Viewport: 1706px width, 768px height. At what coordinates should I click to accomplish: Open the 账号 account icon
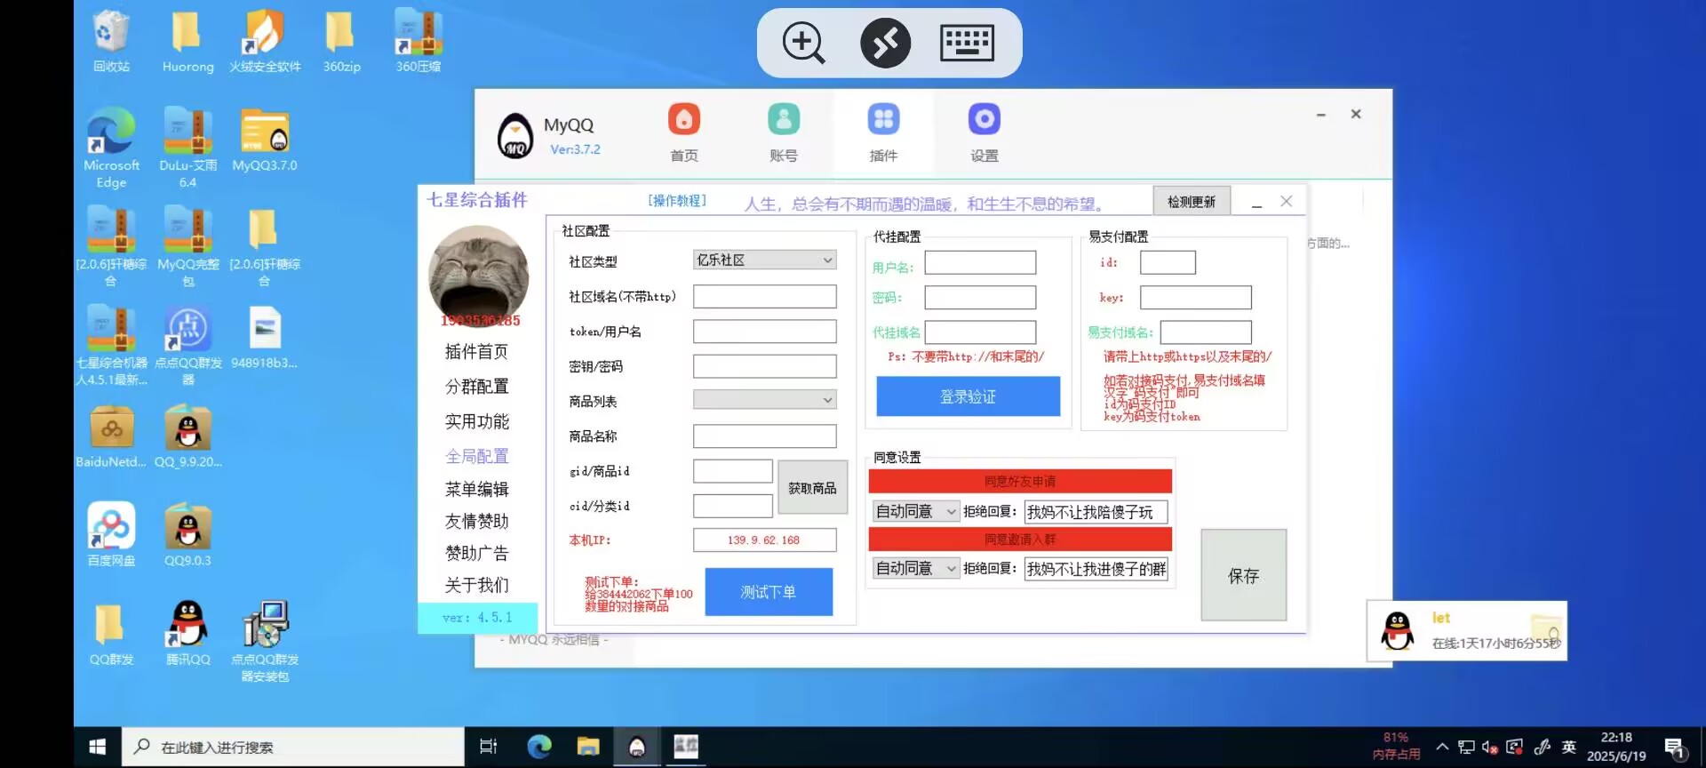[783, 120]
